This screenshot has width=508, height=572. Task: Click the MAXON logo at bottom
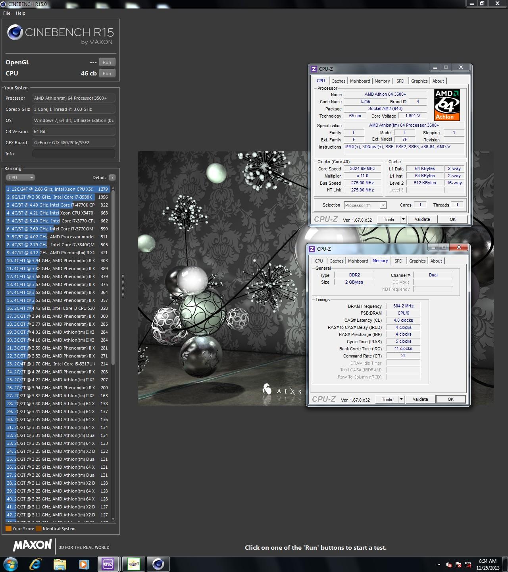click(33, 545)
